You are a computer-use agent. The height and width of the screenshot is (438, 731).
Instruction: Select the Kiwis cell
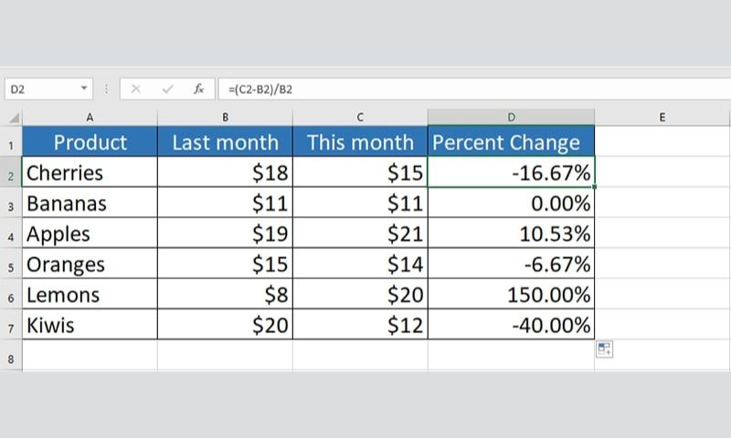[90, 325]
